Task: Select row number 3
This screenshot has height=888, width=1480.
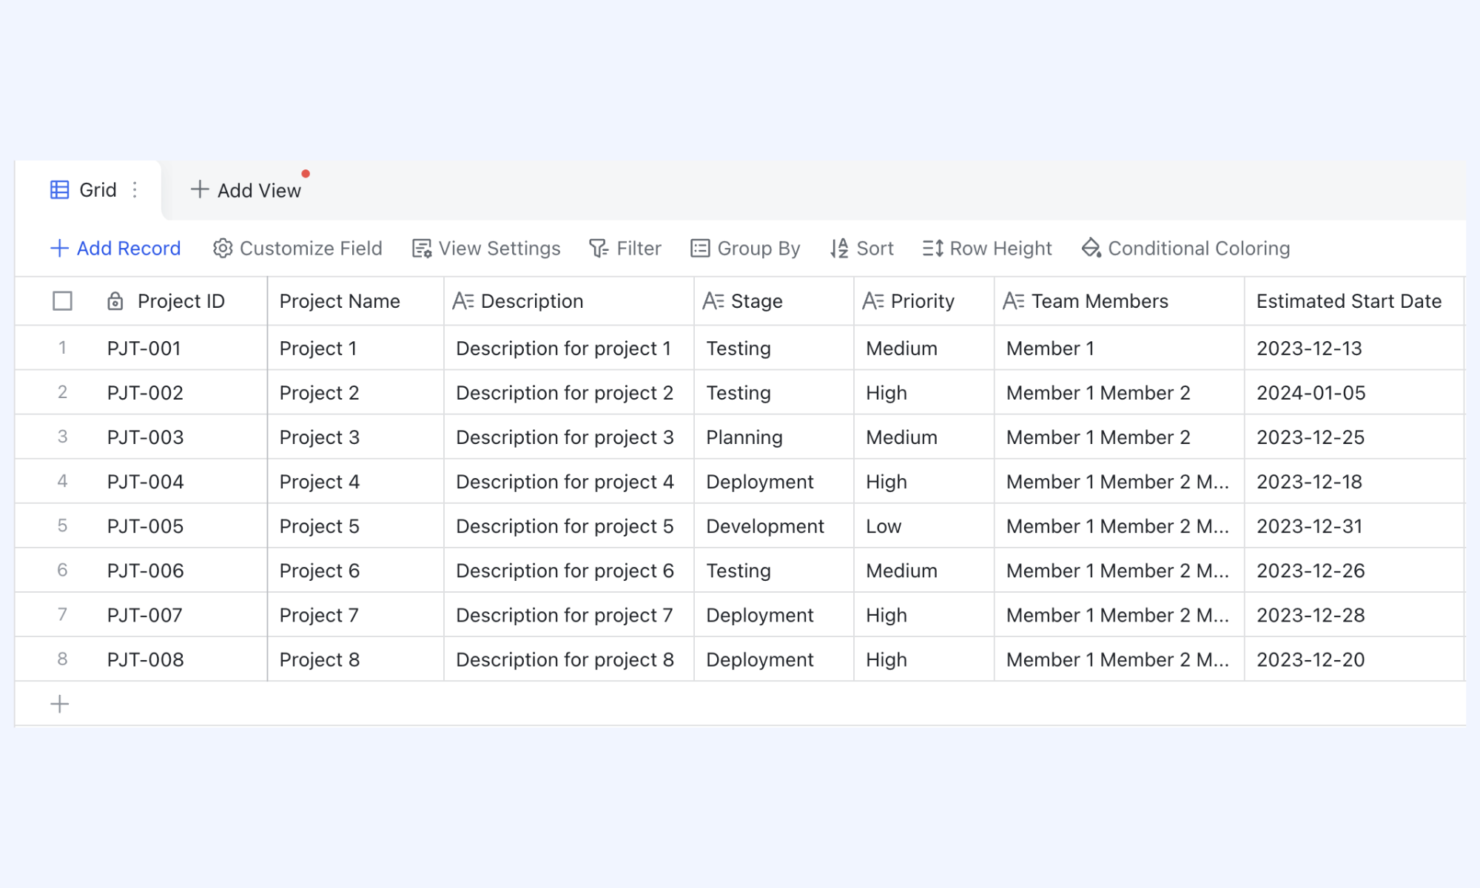Action: pyautogui.click(x=62, y=437)
